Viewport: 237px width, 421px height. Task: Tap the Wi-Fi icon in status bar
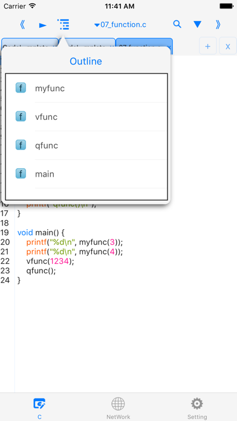(32, 6)
